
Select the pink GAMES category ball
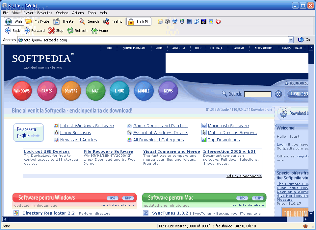click(x=47, y=91)
